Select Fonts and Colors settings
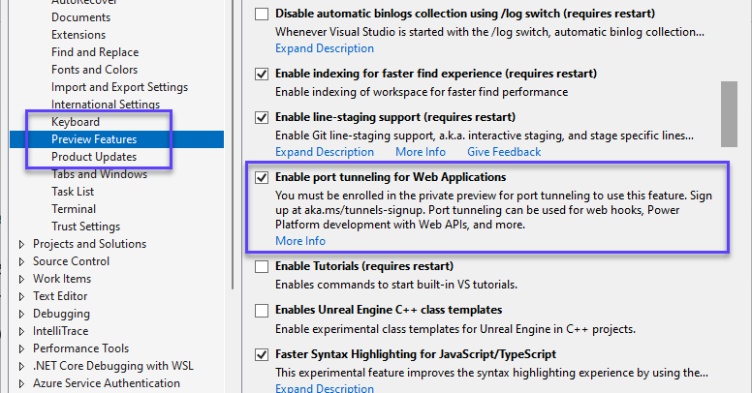Screen dimensions: 752x393 click(x=94, y=70)
